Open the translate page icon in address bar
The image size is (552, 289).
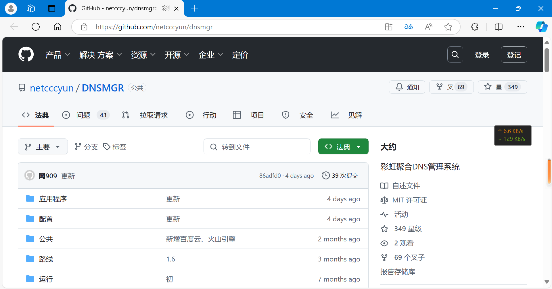click(x=408, y=27)
